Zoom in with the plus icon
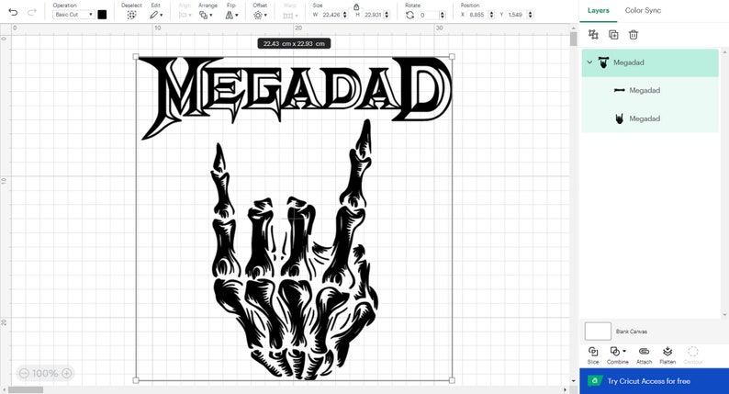729x394 pixels. click(67, 373)
